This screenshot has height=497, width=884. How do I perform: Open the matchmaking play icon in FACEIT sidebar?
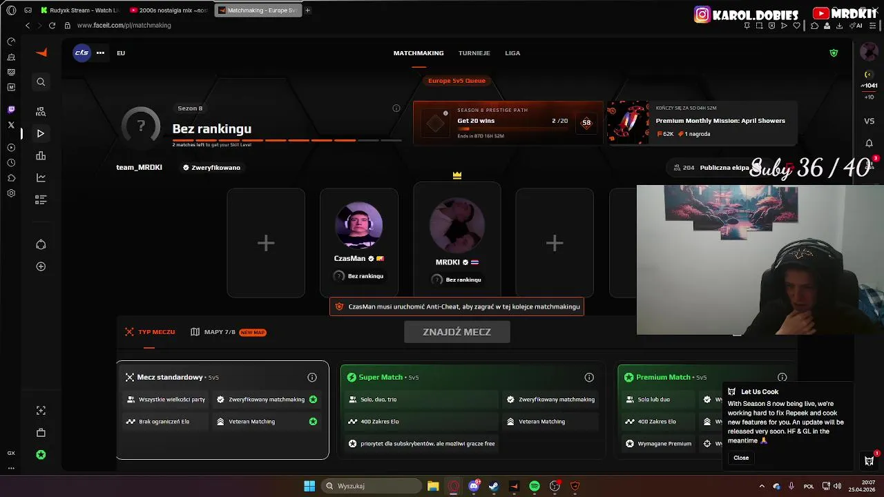point(41,133)
